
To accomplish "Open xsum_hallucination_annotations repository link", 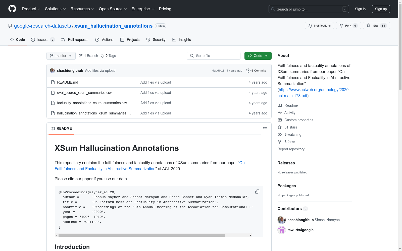I will [114, 26].
